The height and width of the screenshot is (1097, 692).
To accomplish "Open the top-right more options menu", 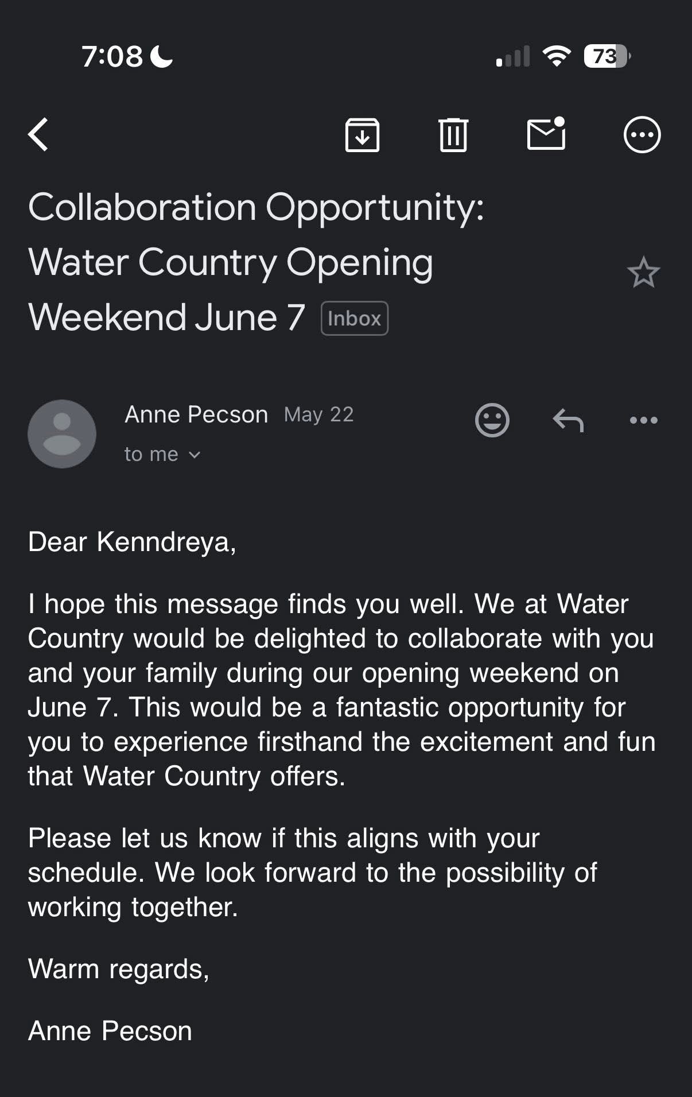I will click(x=642, y=135).
